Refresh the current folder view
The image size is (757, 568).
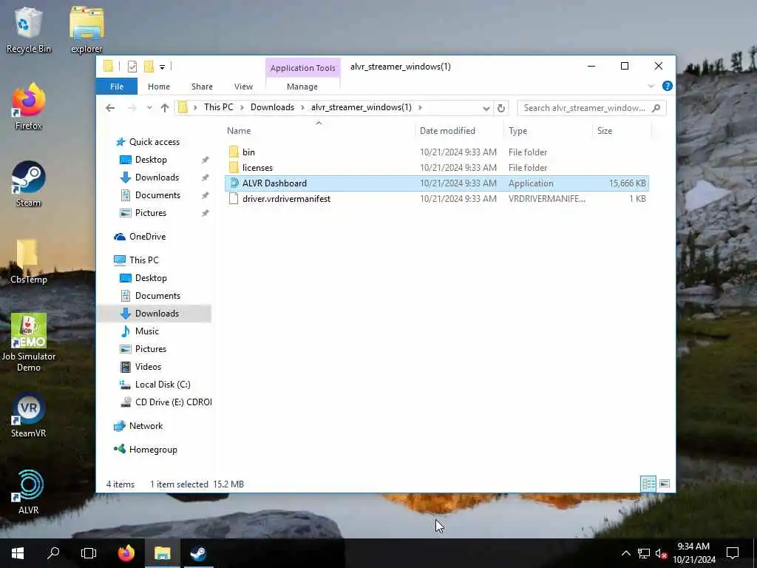pyautogui.click(x=501, y=108)
